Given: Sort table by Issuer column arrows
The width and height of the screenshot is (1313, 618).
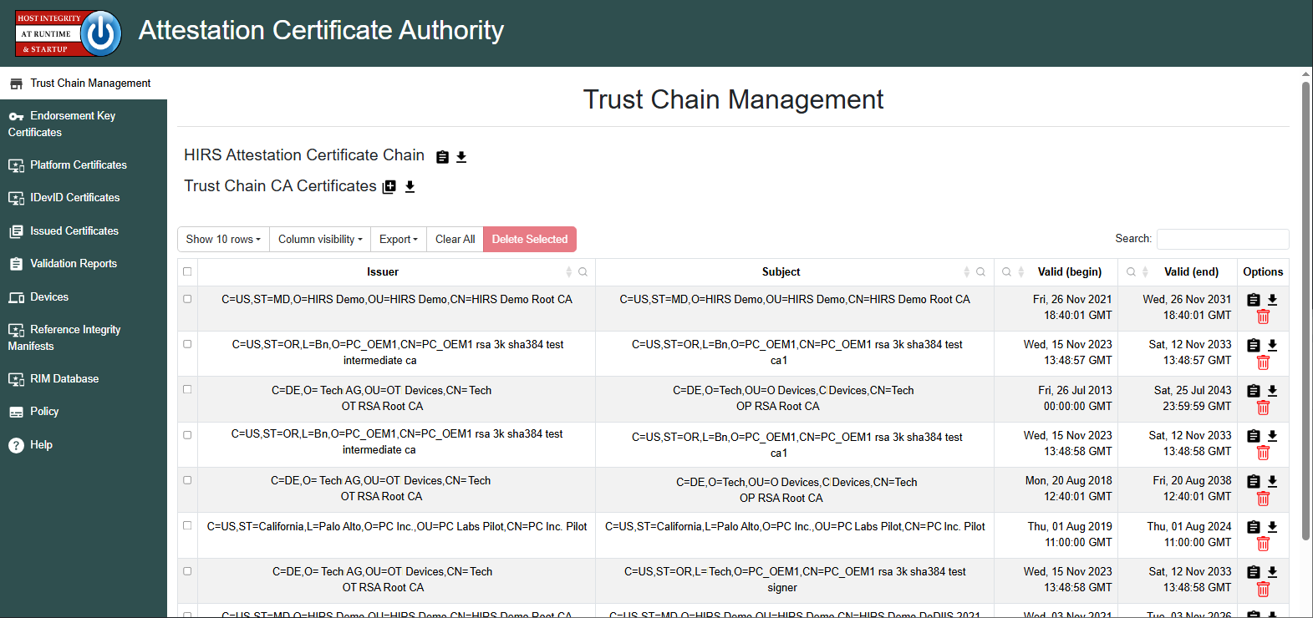Looking at the screenshot, I should point(569,272).
